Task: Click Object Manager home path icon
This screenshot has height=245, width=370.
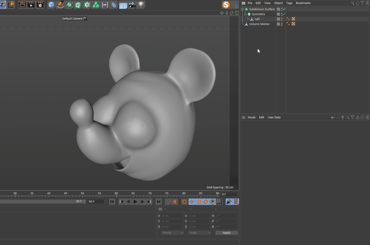Action: 357,3
